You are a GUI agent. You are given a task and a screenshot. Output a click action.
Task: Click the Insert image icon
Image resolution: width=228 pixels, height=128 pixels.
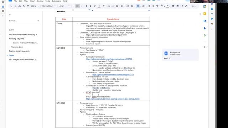coord(117,6)
